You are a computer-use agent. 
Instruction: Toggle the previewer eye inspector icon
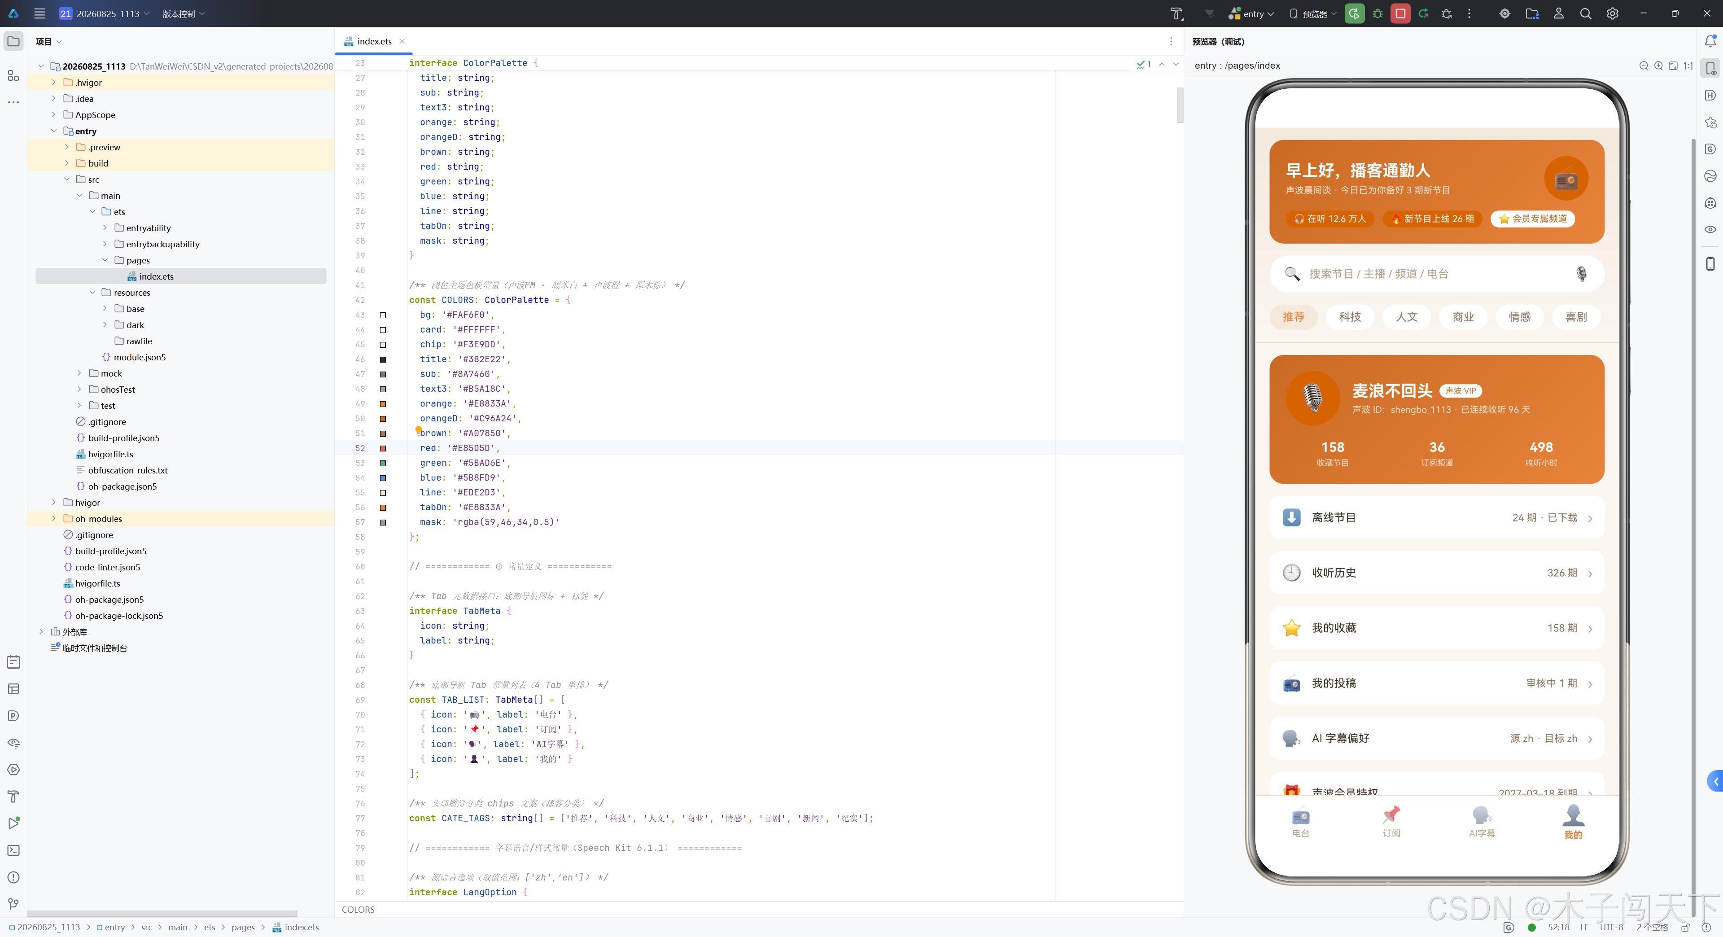coord(1710,229)
